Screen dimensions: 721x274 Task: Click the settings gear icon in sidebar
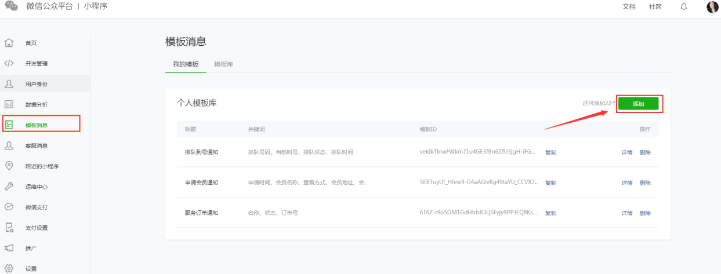pyautogui.click(x=9, y=268)
